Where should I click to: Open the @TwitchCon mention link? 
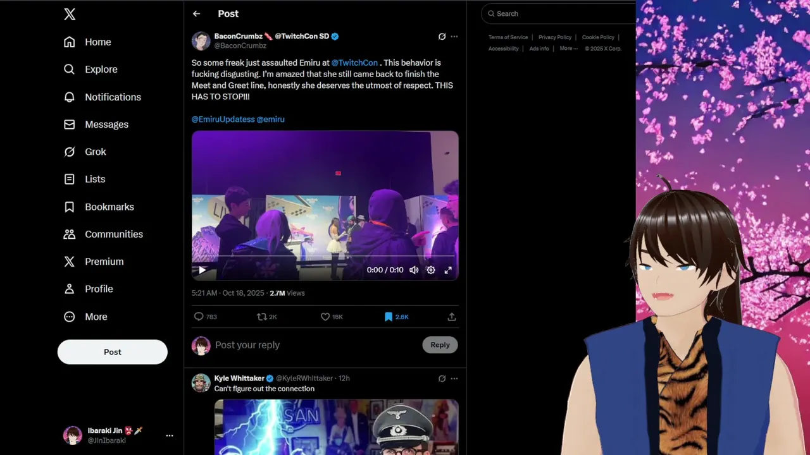(354, 63)
